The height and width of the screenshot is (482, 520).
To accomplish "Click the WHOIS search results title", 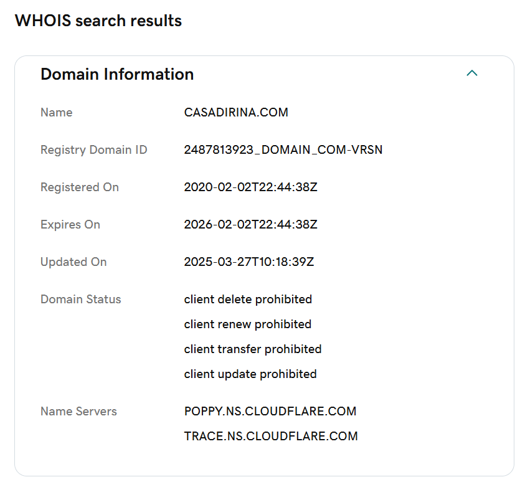I will click(98, 21).
